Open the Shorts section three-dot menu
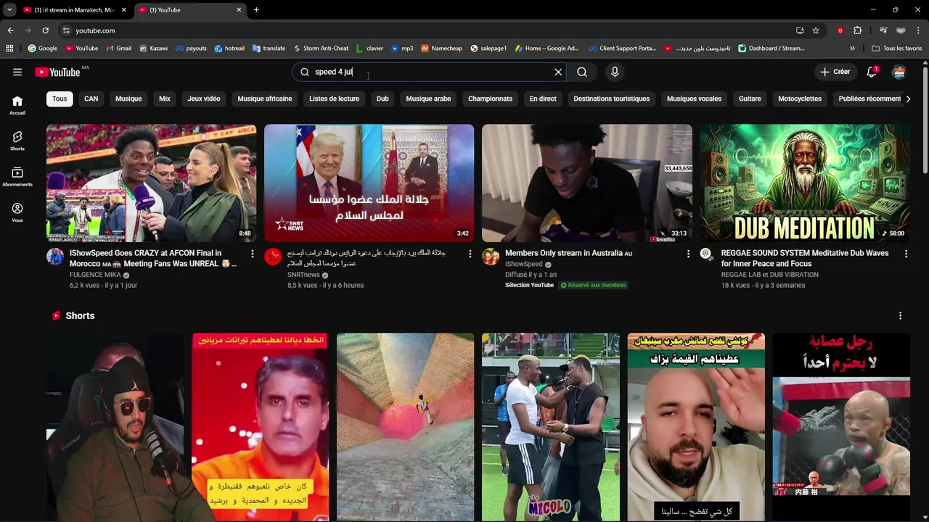This screenshot has width=929, height=522. click(x=900, y=316)
